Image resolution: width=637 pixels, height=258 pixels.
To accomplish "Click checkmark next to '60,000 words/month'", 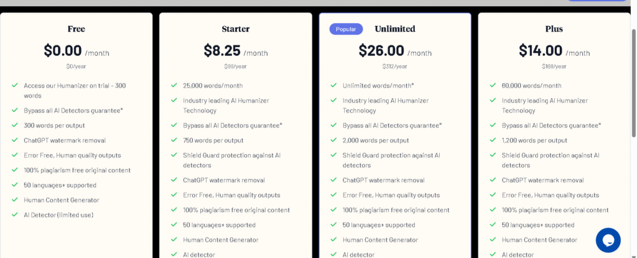I will click(x=493, y=86).
